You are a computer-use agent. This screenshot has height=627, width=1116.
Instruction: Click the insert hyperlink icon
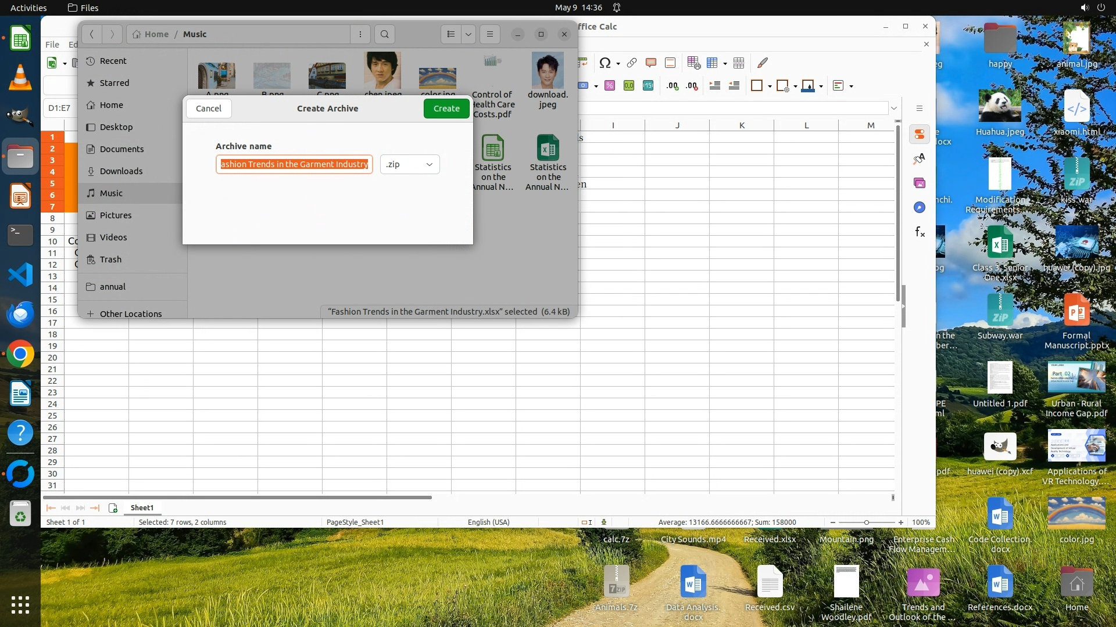(x=632, y=63)
